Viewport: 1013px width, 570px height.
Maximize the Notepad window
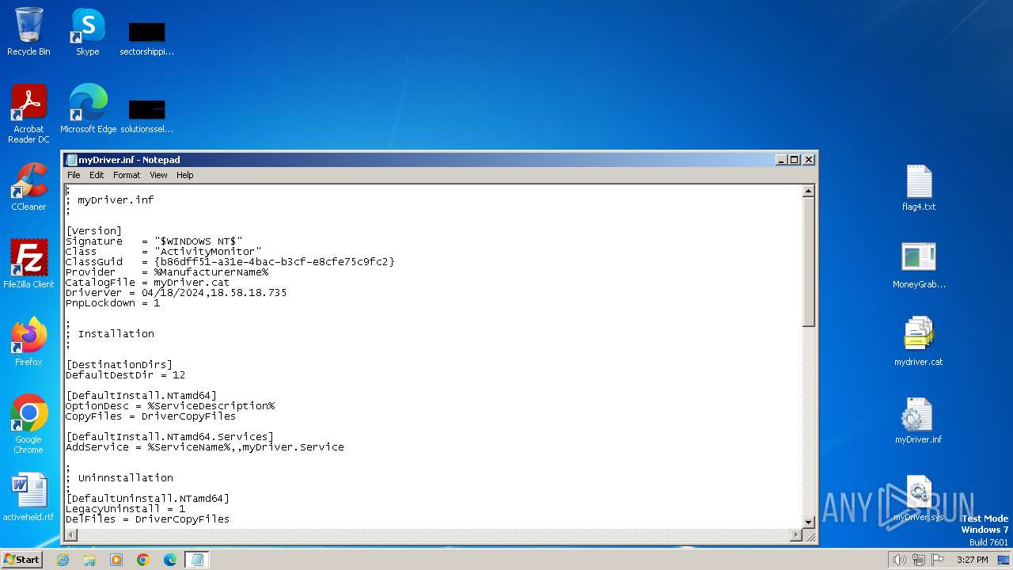pos(795,159)
